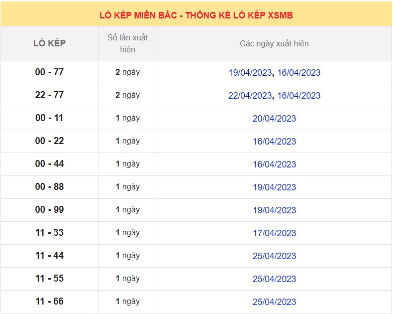Select the '11 - 44' lô kép cell
The width and height of the screenshot is (393, 314).
click(x=49, y=256)
